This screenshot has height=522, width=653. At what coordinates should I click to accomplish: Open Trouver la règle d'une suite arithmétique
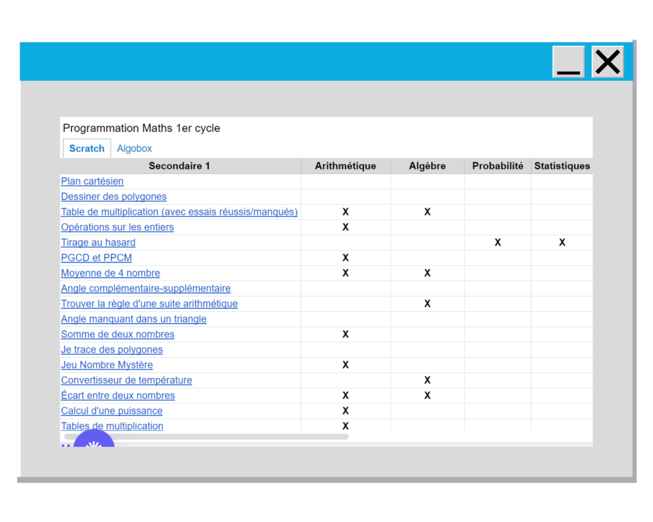149,304
